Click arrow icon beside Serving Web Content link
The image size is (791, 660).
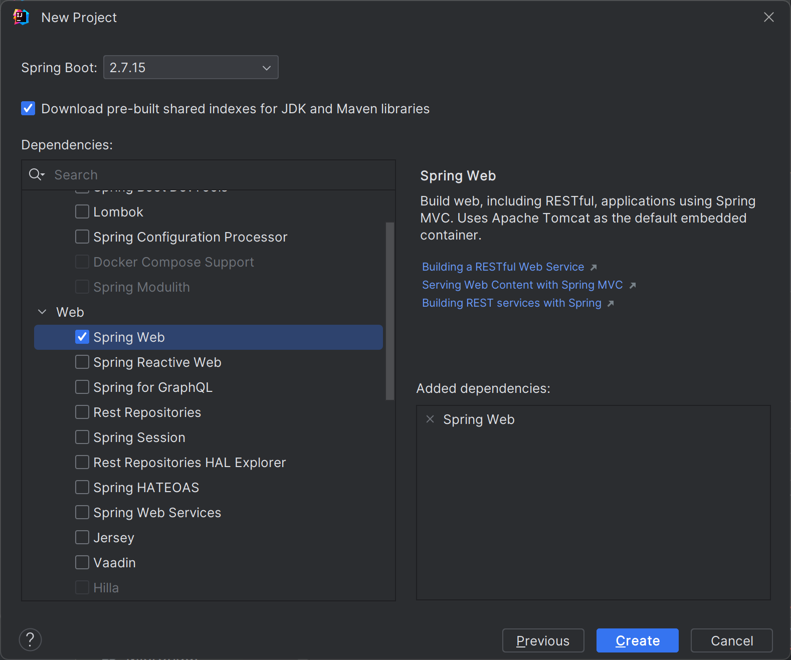coord(633,285)
